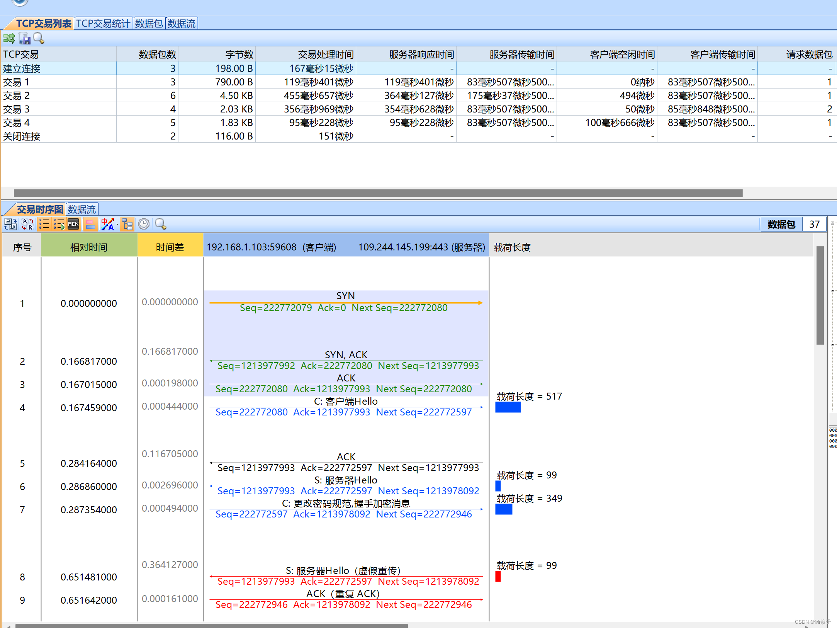Toggle the tree hierarchy view button
The image size is (837, 628).
127,224
